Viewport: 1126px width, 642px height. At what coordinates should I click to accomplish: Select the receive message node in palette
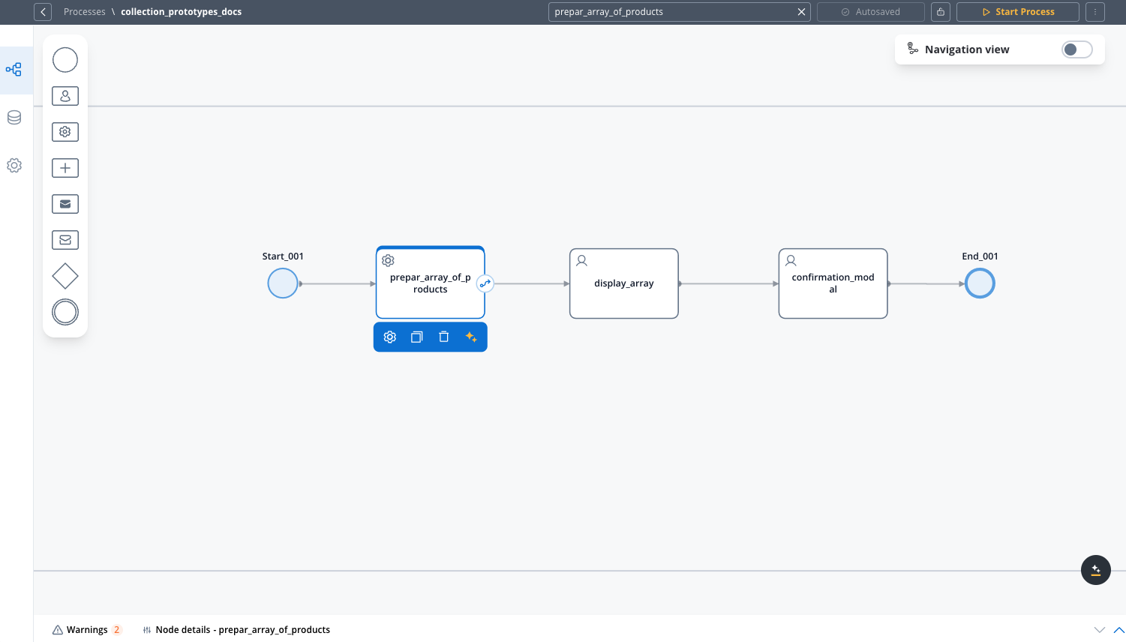[x=65, y=240]
